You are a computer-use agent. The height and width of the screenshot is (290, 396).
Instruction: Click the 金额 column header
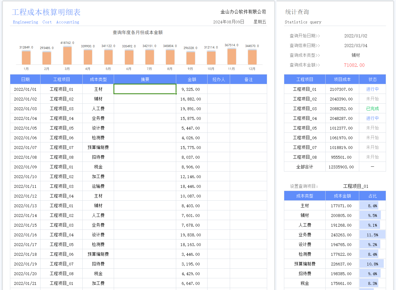(x=192, y=79)
